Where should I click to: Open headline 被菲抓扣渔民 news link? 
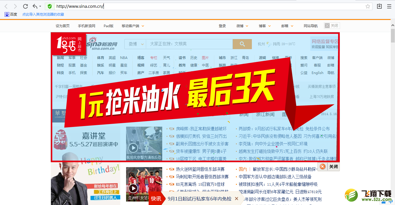point(278,184)
